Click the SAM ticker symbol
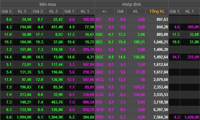Image resolution: width=200 pixels, height=120 pixels. click(x=99, y=87)
